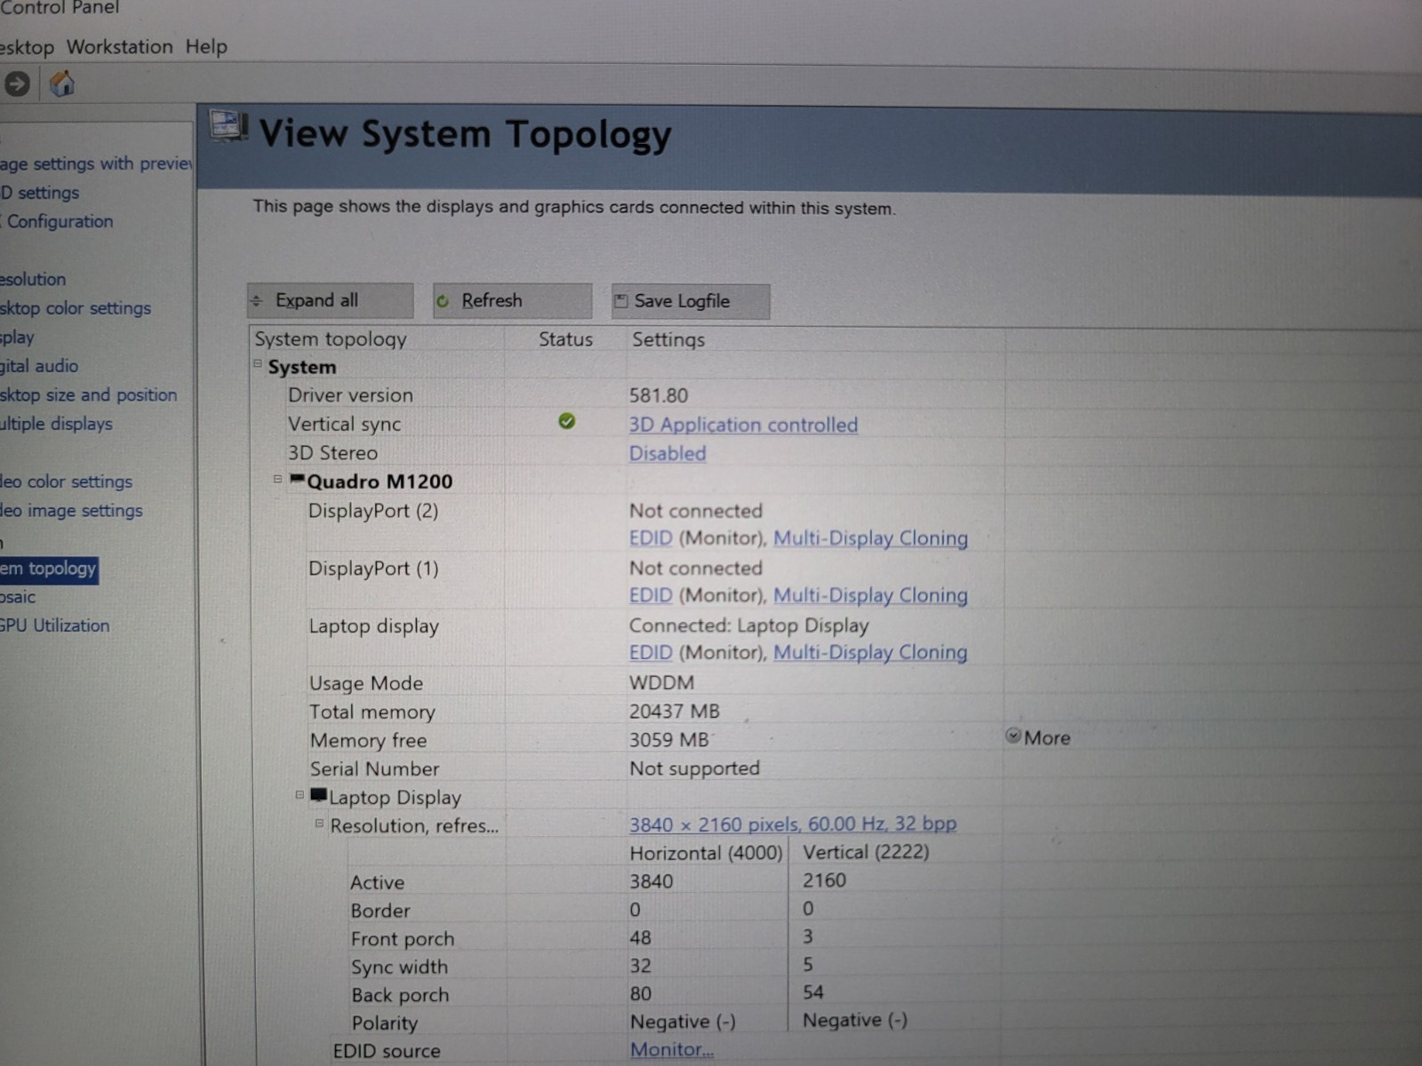Click the Horizontal (4000) column label
This screenshot has width=1422, height=1066.
[707, 853]
